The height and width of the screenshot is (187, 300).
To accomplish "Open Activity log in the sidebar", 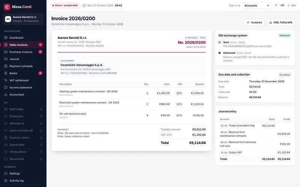I will 23,181.
